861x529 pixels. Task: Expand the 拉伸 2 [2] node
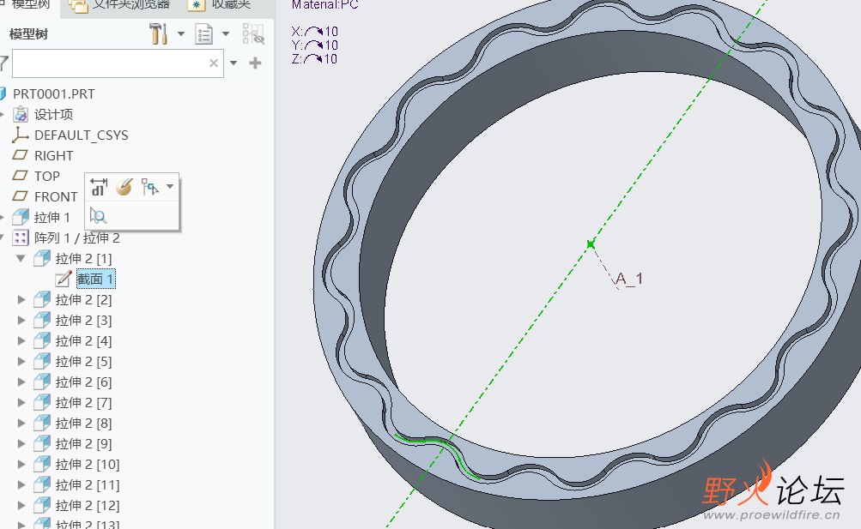coord(21,300)
